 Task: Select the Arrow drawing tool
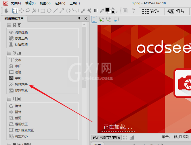coord(62,11)
